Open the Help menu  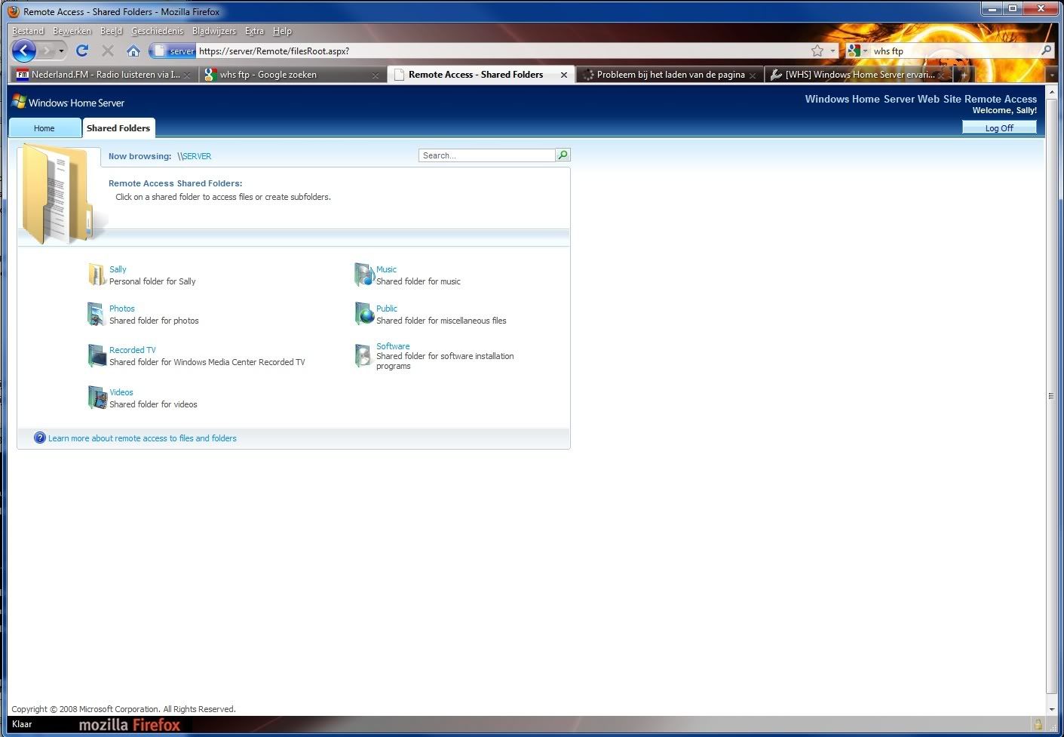(282, 31)
